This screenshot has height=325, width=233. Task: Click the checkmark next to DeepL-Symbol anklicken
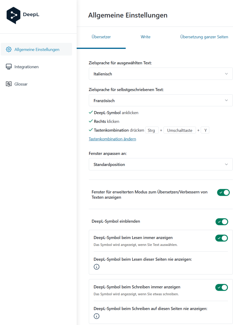(x=91, y=112)
